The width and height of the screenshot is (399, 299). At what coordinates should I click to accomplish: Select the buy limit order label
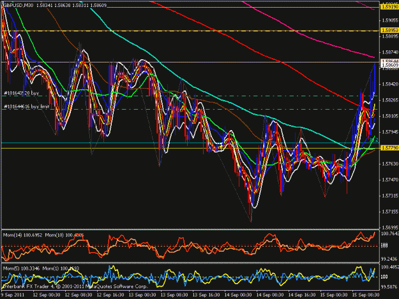point(26,106)
